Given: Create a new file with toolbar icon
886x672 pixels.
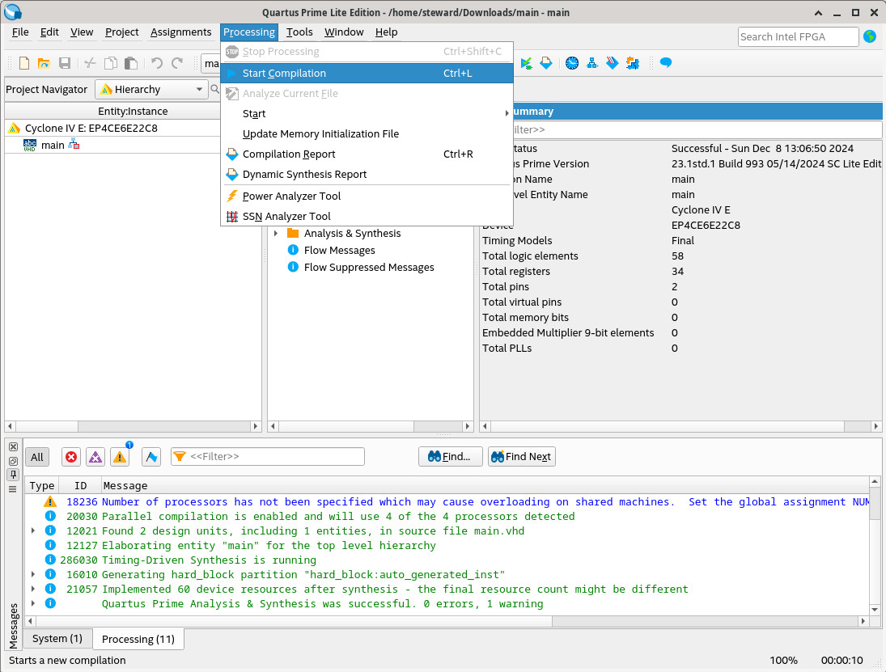Looking at the screenshot, I should [x=23, y=63].
